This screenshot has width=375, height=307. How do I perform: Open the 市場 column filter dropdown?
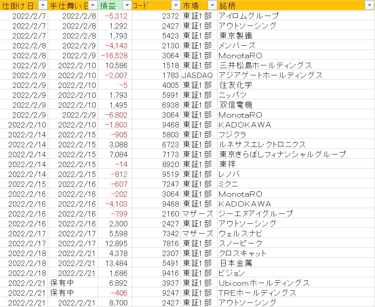(x=212, y=5)
